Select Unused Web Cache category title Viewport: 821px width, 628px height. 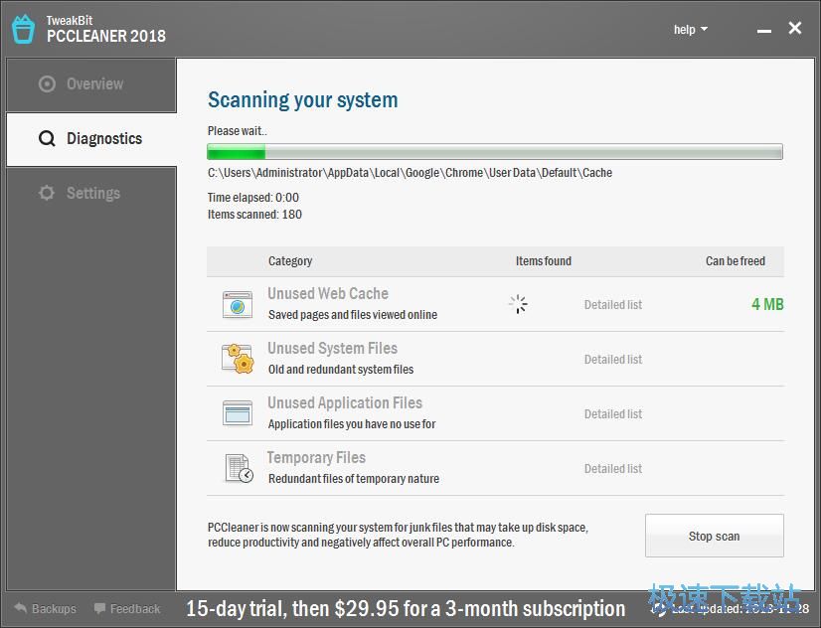[x=328, y=293]
